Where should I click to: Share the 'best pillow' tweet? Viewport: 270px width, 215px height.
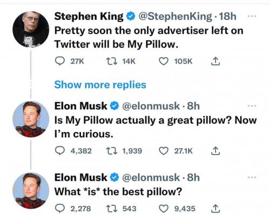(215, 209)
